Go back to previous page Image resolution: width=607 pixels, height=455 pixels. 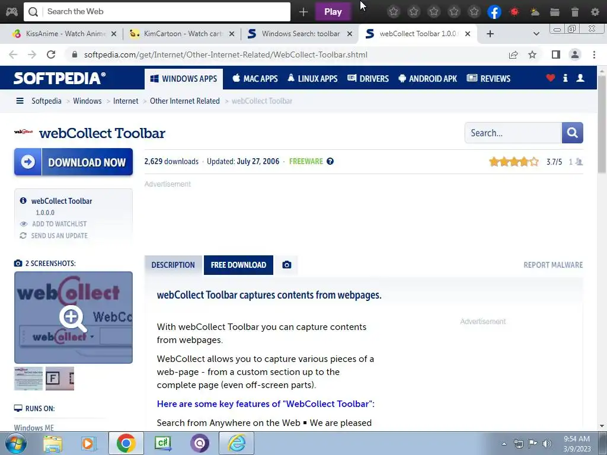coord(13,55)
